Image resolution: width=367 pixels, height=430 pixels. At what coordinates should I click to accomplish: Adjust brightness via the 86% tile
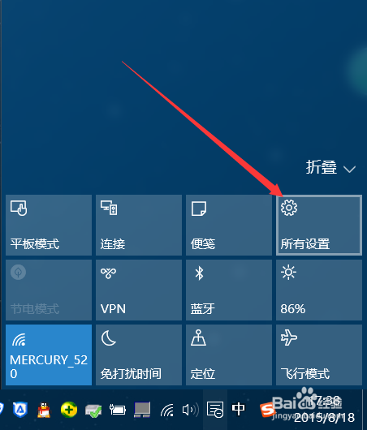319,290
